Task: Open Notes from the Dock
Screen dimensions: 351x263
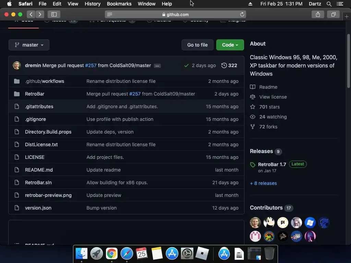Action: 157,253
